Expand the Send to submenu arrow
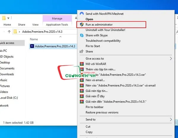The width and height of the screenshot is (178, 138). [x=171, y=119]
